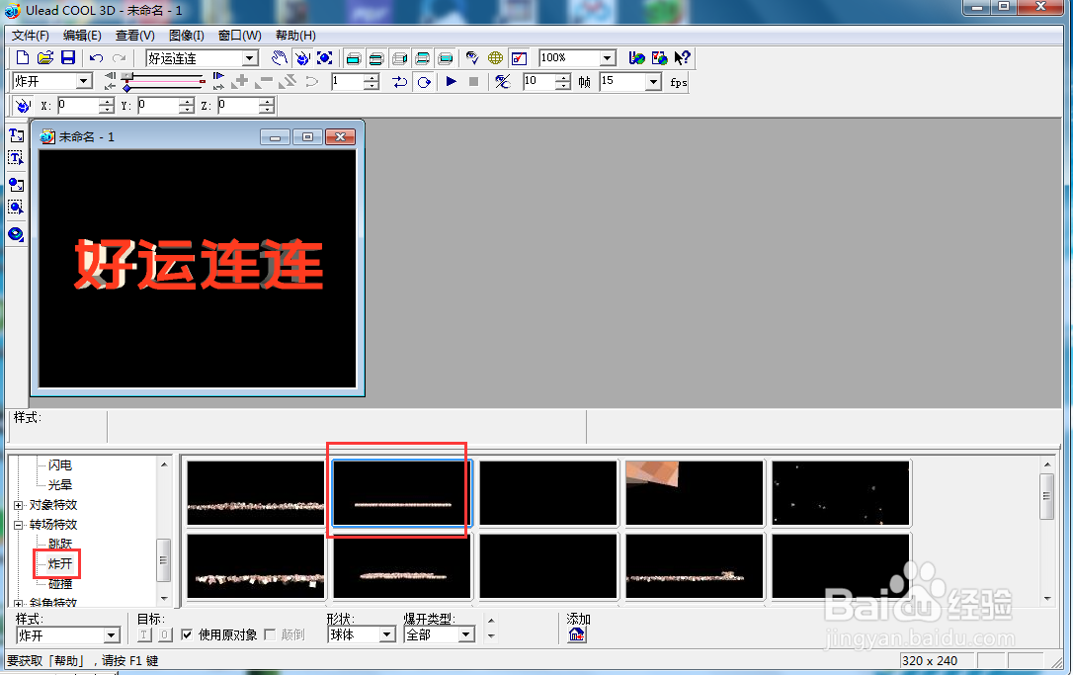Play the animation

pos(451,81)
